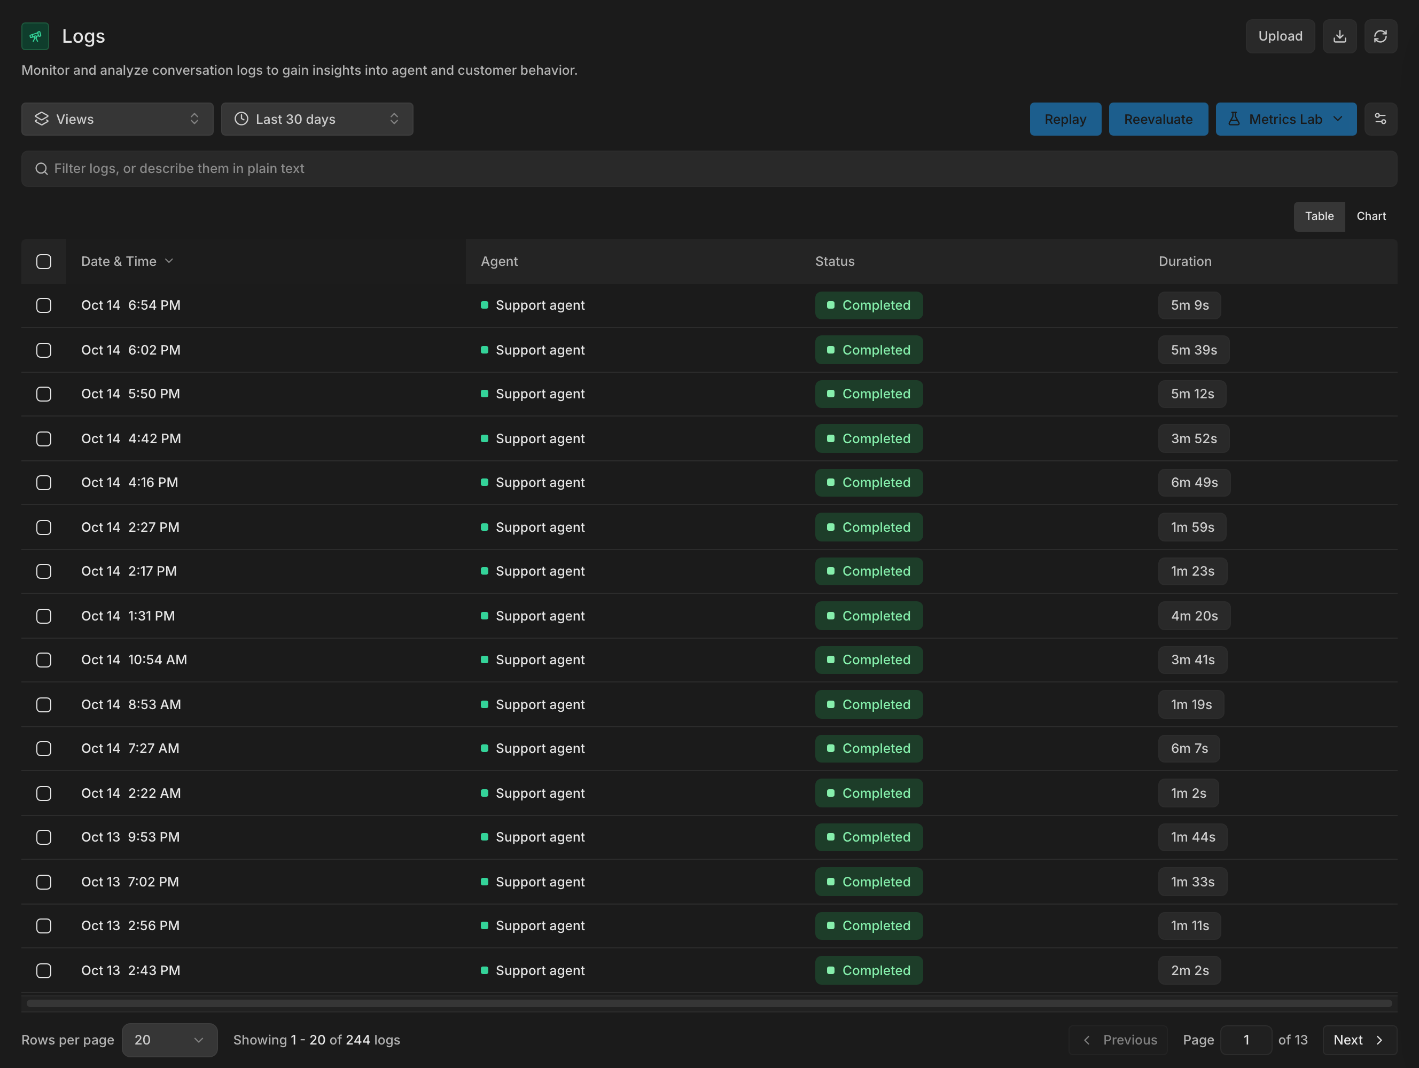Click the refresh icon button

click(x=1381, y=36)
